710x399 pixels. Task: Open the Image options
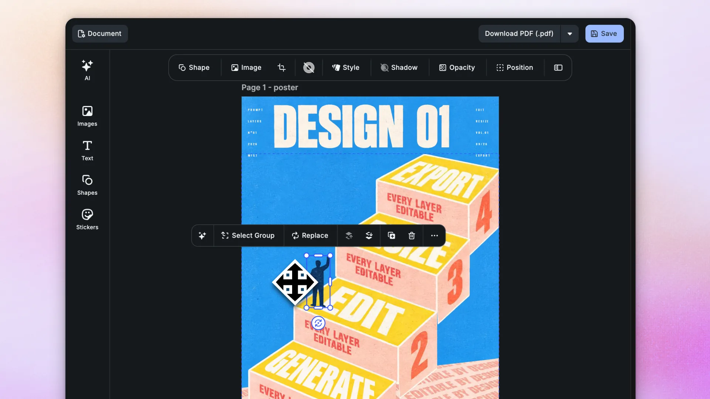tap(246, 68)
